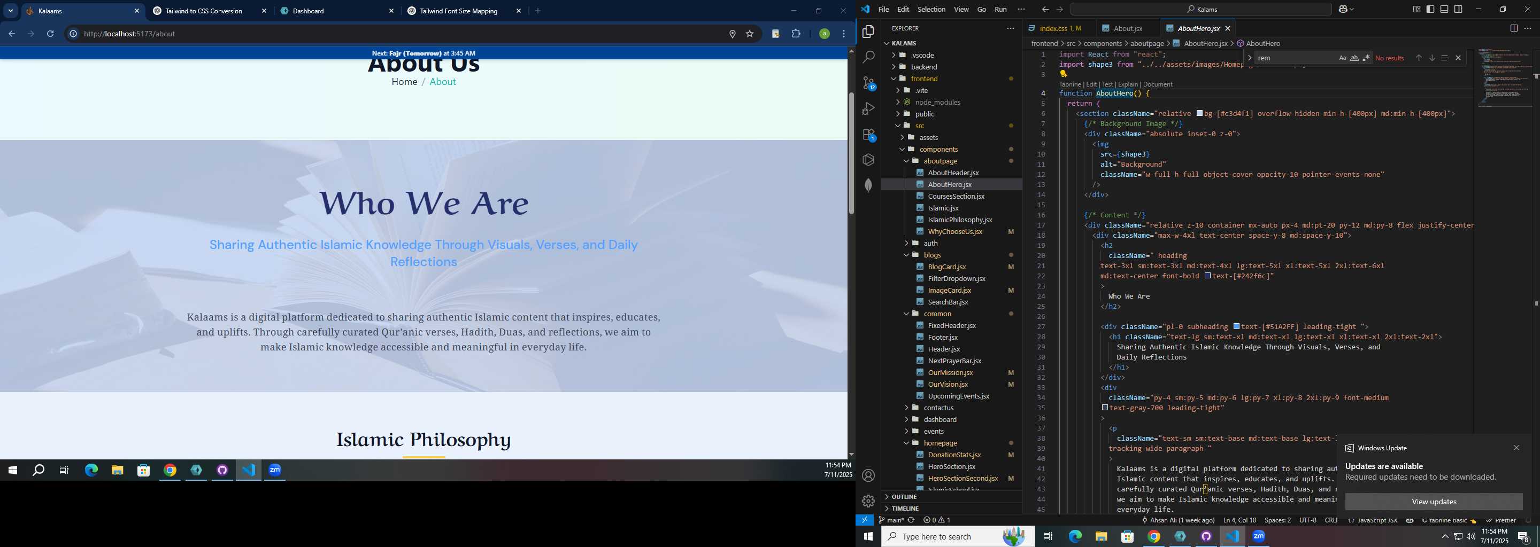Close the find widget

[1458, 58]
